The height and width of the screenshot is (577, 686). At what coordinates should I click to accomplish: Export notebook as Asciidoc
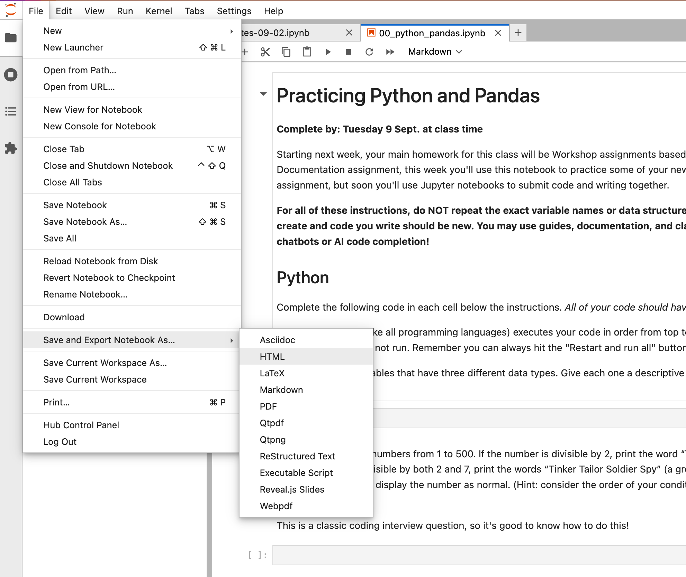pyautogui.click(x=306, y=340)
